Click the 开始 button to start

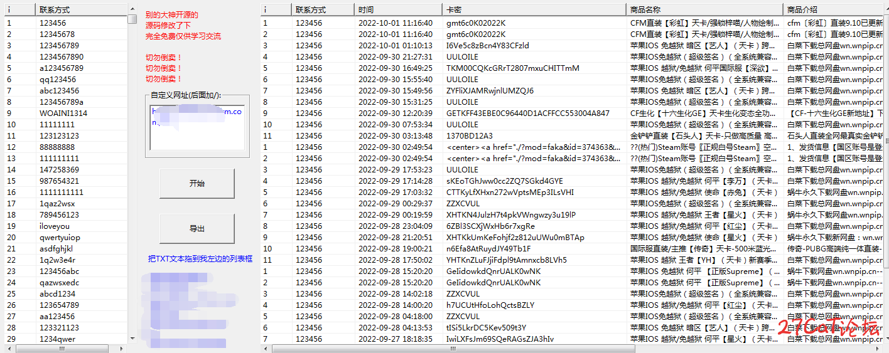tap(197, 184)
